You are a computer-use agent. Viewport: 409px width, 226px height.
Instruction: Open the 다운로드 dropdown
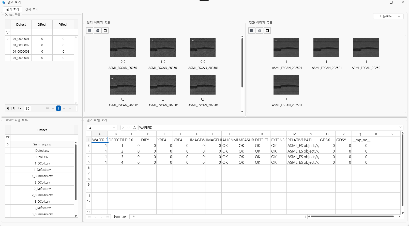coord(388,16)
